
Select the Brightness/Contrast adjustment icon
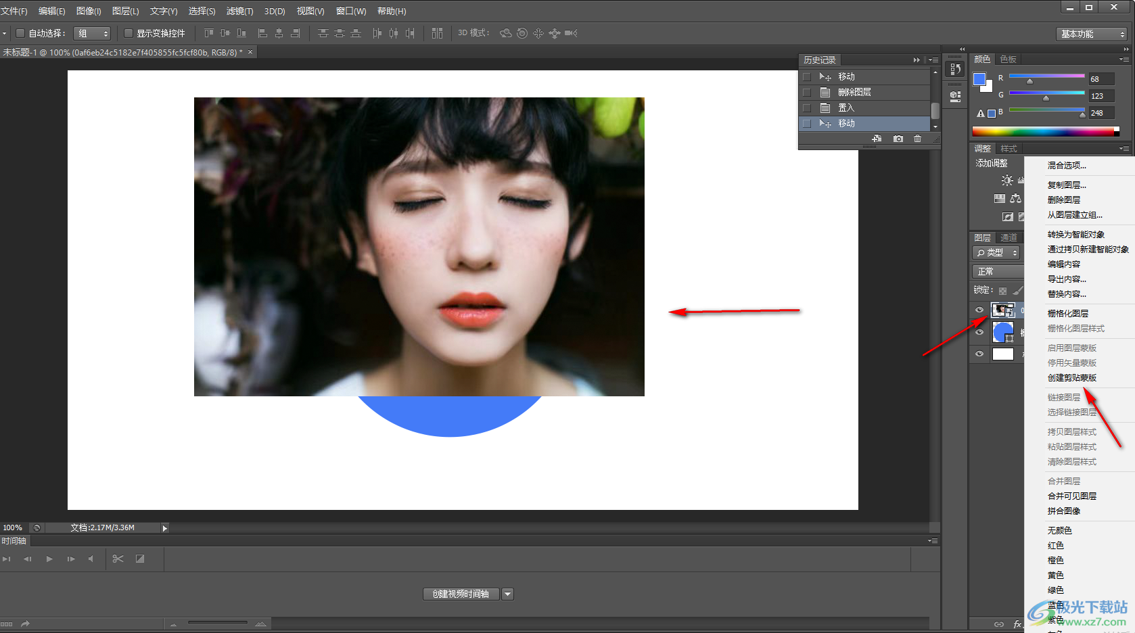(x=1007, y=180)
